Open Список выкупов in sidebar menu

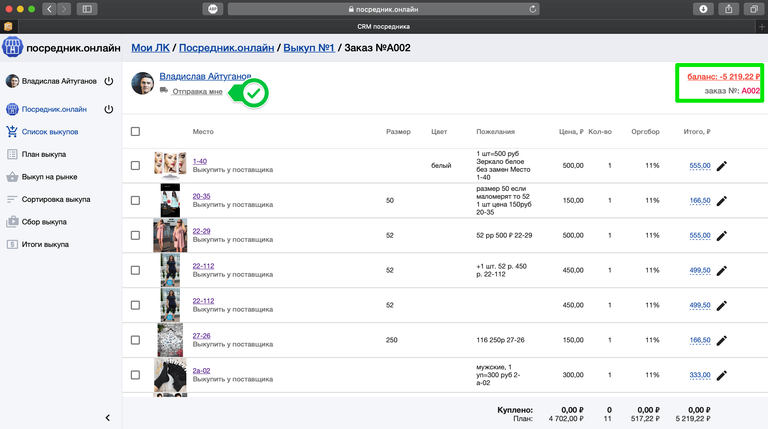pyautogui.click(x=50, y=131)
